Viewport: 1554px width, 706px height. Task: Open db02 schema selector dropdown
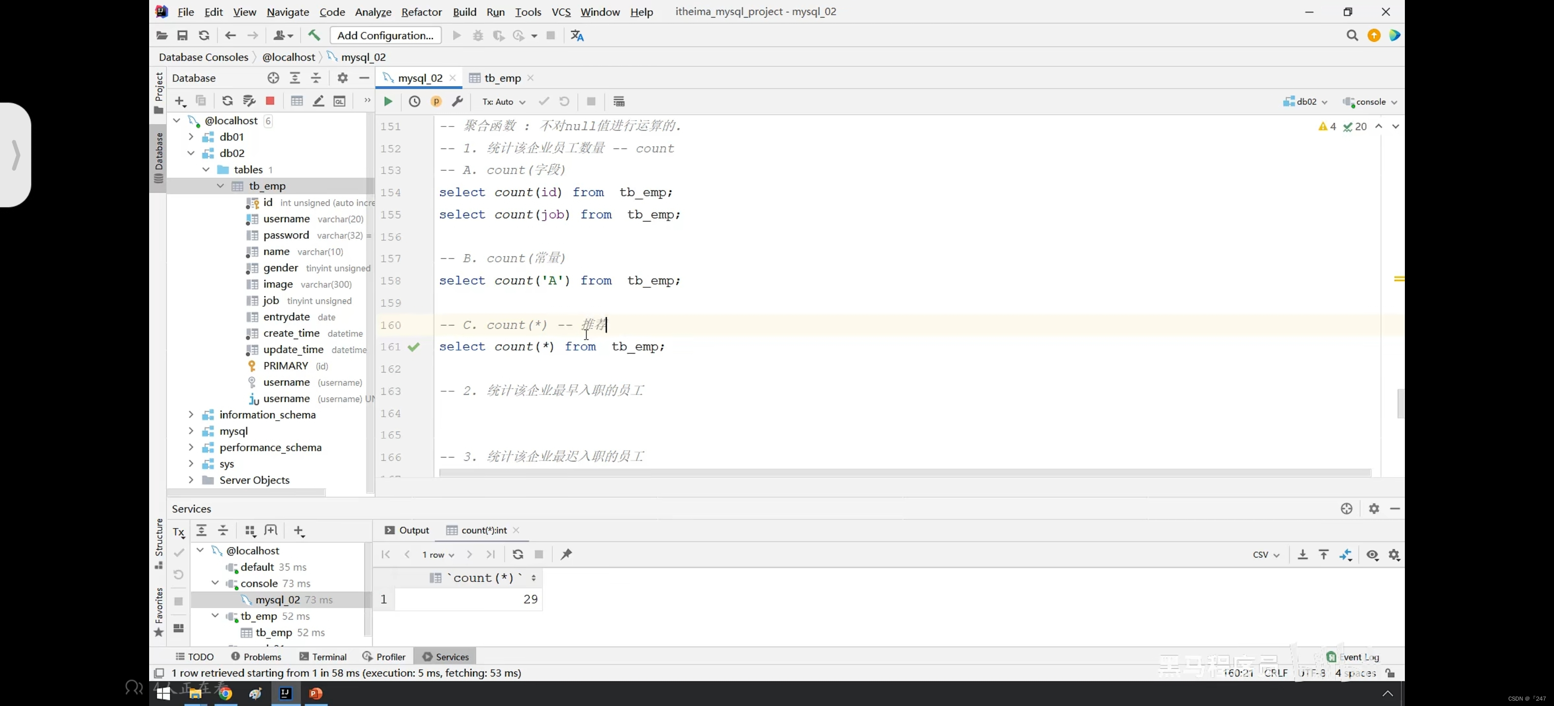point(1305,102)
